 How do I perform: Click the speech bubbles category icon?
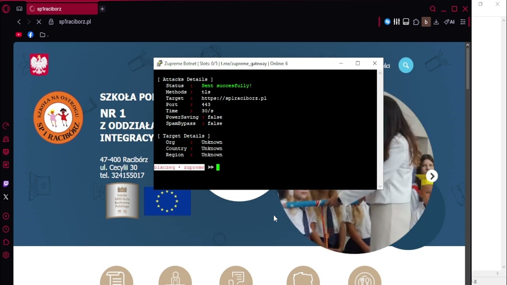coord(236,275)
